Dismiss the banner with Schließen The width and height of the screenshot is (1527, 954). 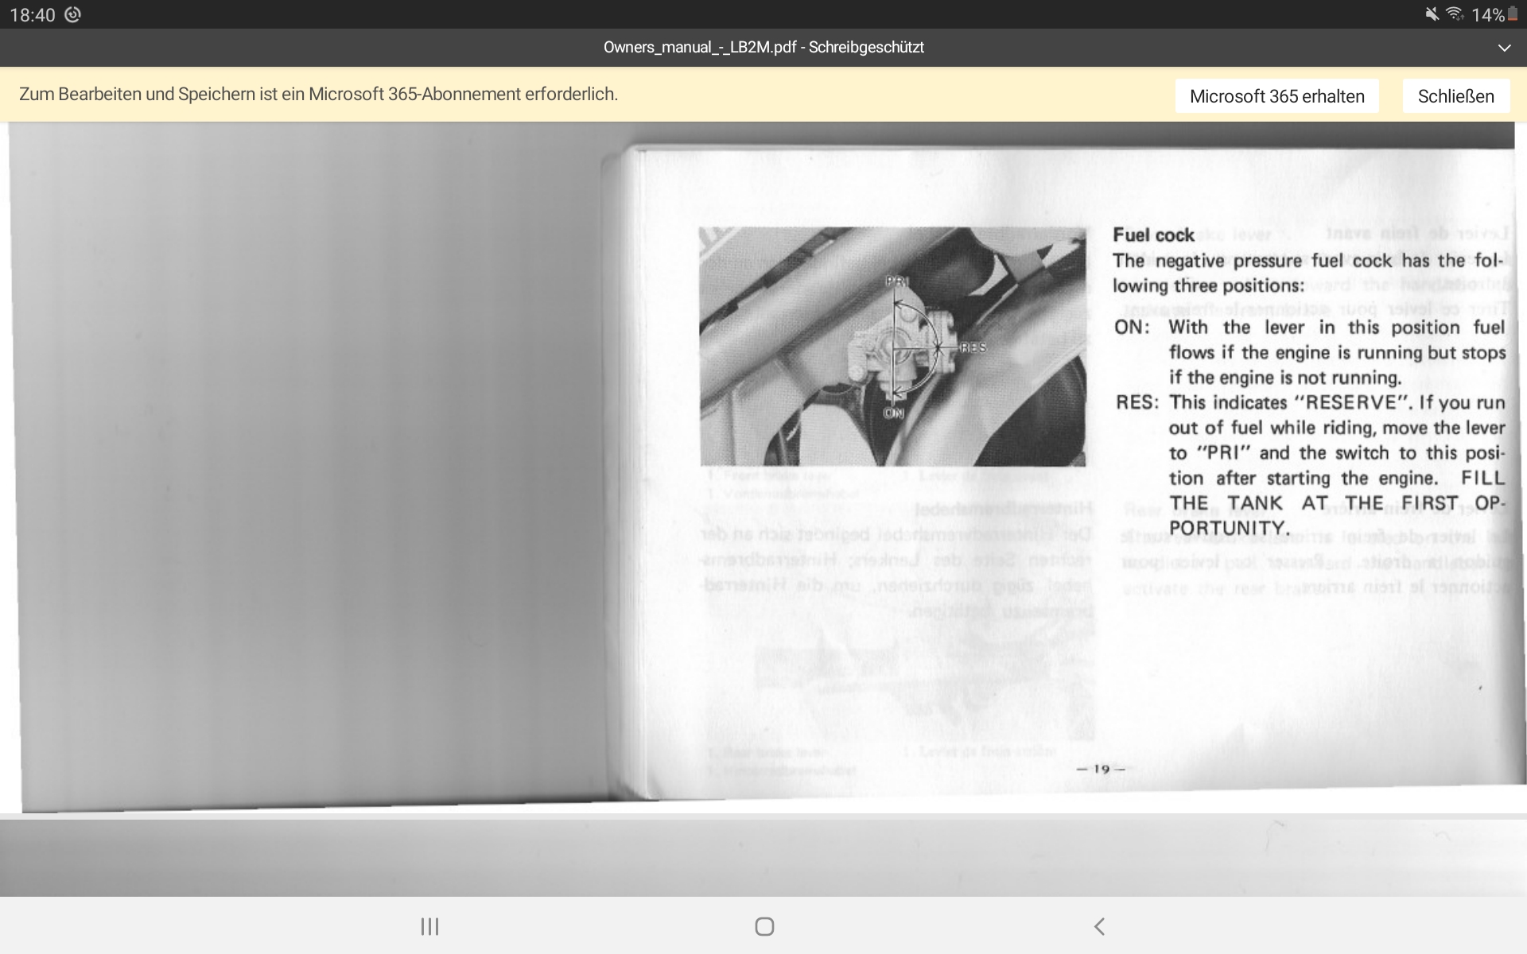coord(1455,96)
